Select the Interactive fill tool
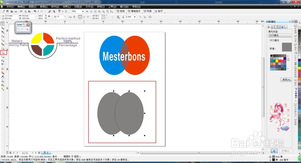This screenshot has width=301, height=163. point(2,89)
